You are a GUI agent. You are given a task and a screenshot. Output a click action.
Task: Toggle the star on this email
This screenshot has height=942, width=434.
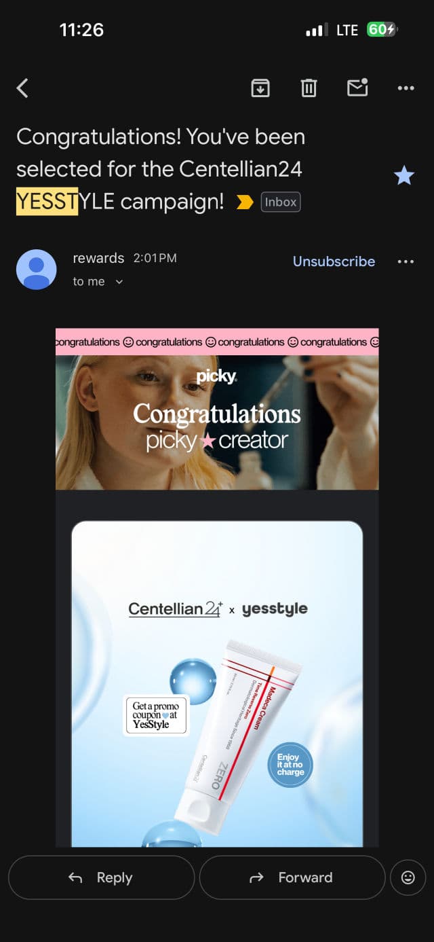tap(404, 176)
